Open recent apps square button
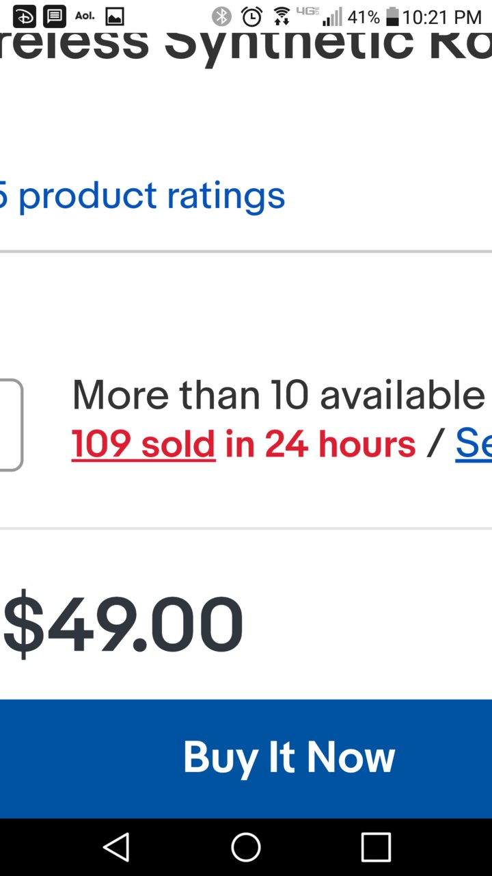Image resolution: width=492 pixels, height=876 pixels. click(376, 847)
